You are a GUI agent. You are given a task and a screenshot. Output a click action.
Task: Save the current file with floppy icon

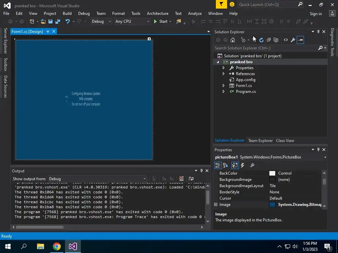point(51,21)
